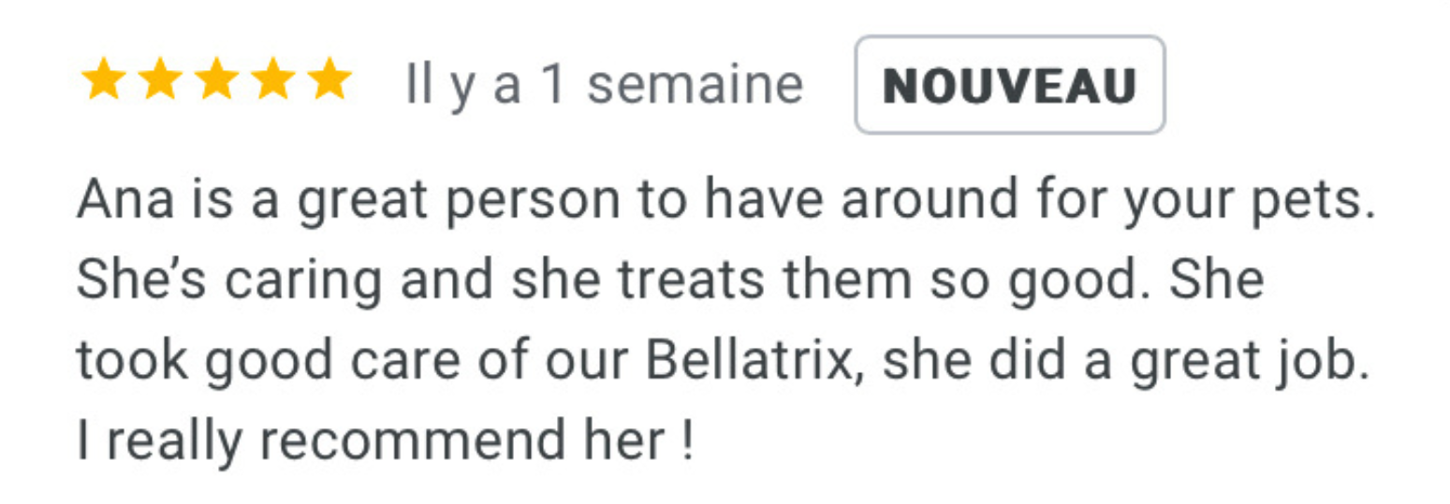Click the NOUVEAU badge

point(1010,85)
